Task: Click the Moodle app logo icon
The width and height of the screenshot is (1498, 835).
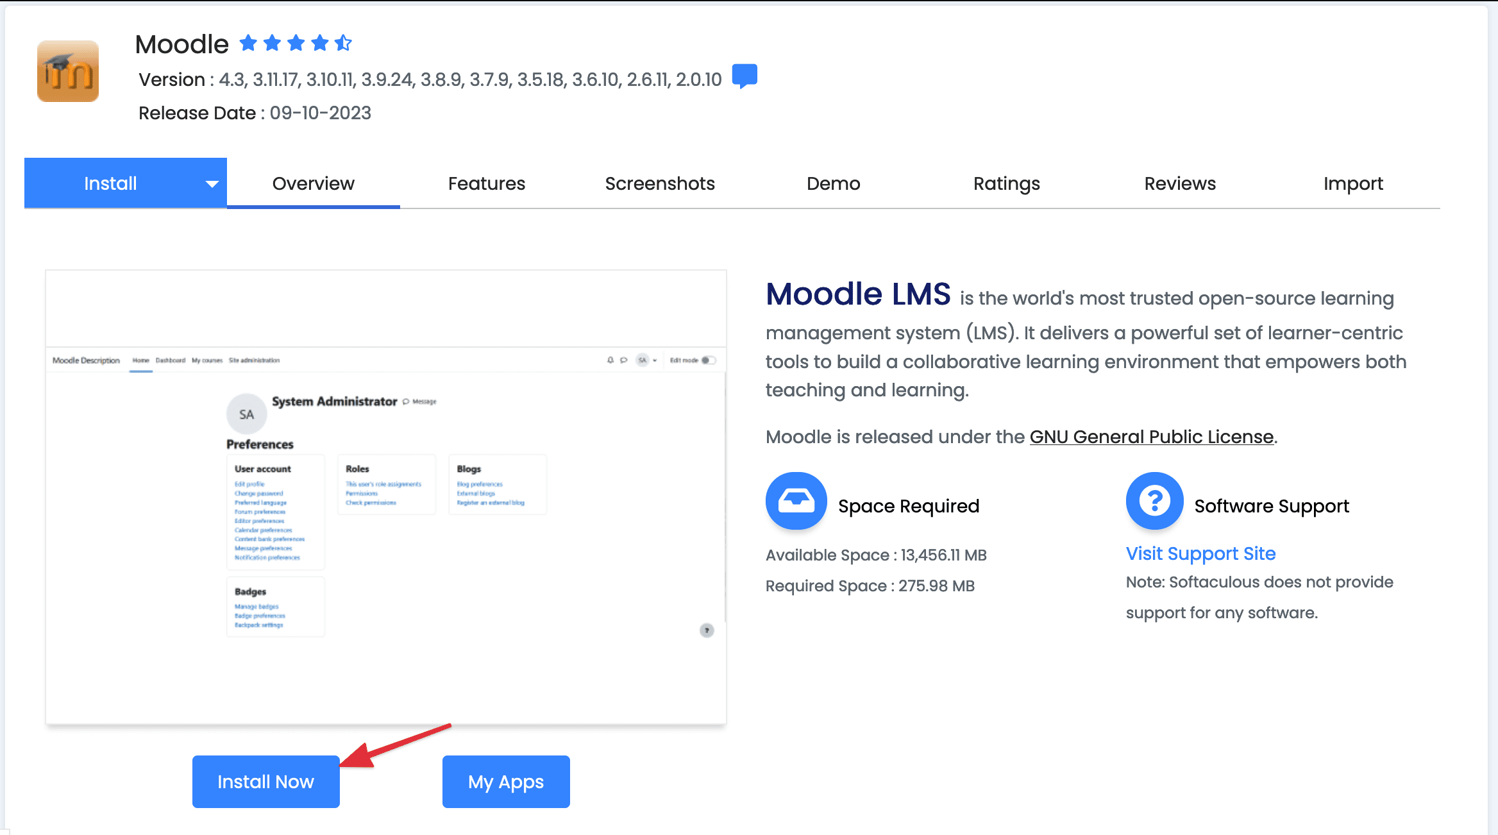Action: coord(67,71)
